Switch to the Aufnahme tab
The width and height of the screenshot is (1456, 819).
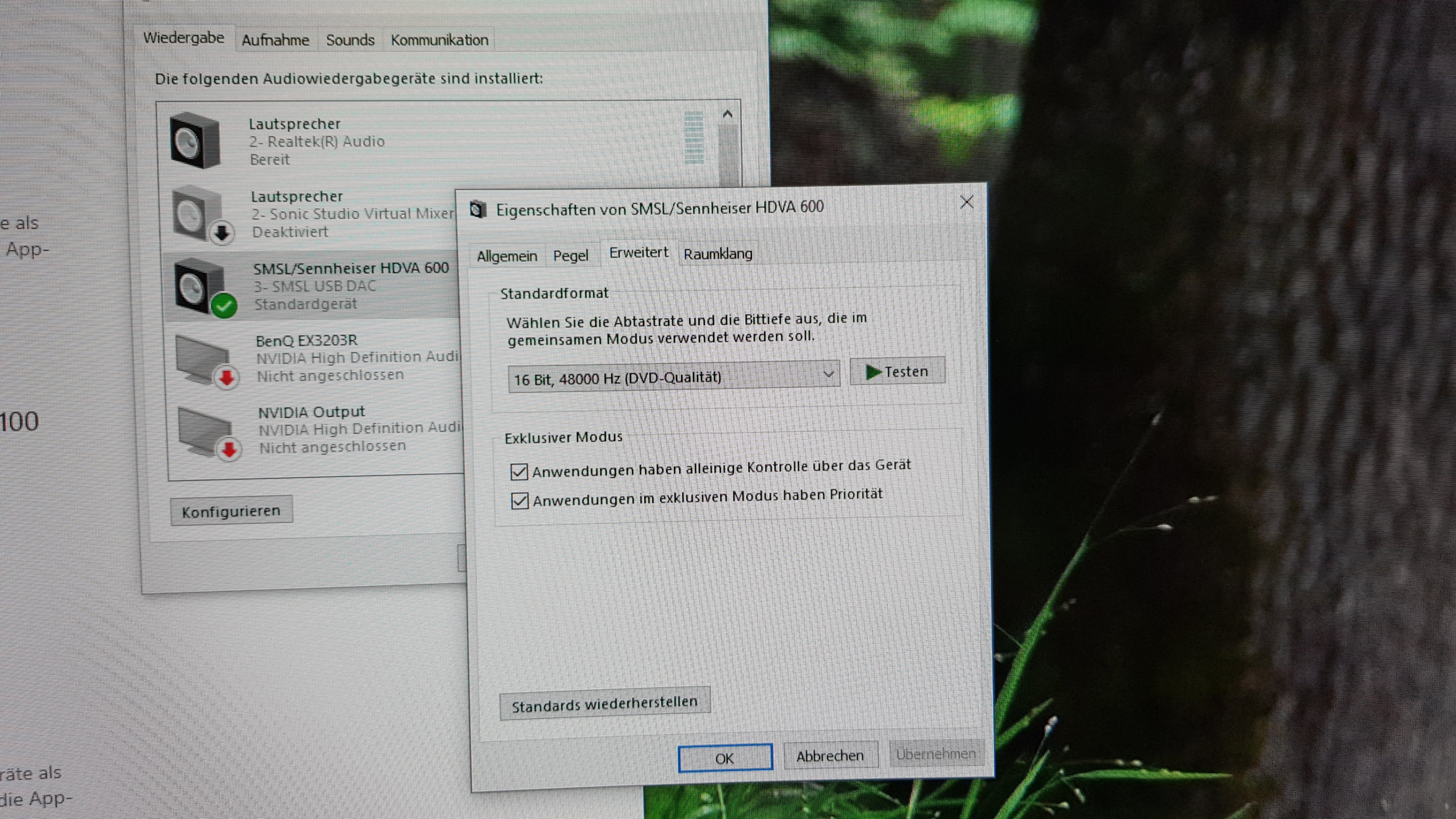tap(275, 41)
